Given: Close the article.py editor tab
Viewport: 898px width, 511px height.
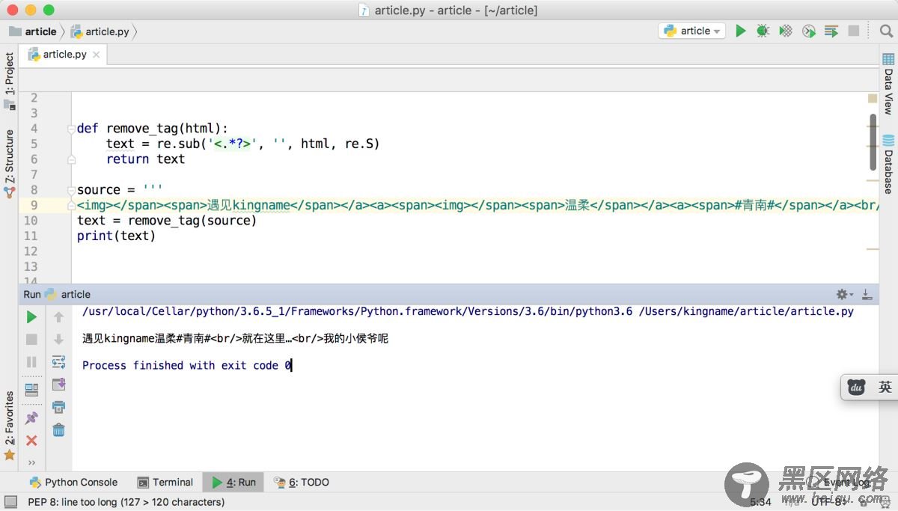Looking at the screenshot, I should (x=97, y=55).
